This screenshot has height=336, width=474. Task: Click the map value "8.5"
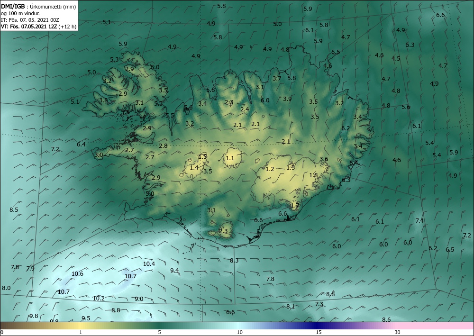tap(14, 209)
